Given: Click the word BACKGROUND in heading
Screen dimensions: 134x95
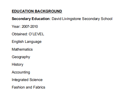Looking at the screenshot, I should pos(48,11).
